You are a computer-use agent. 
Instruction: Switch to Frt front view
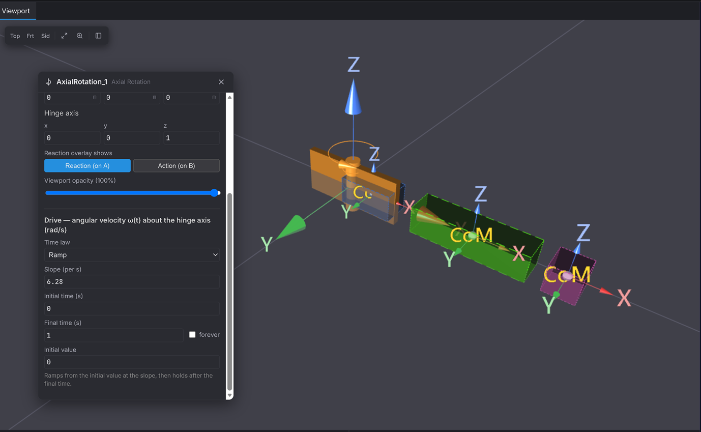31,36
